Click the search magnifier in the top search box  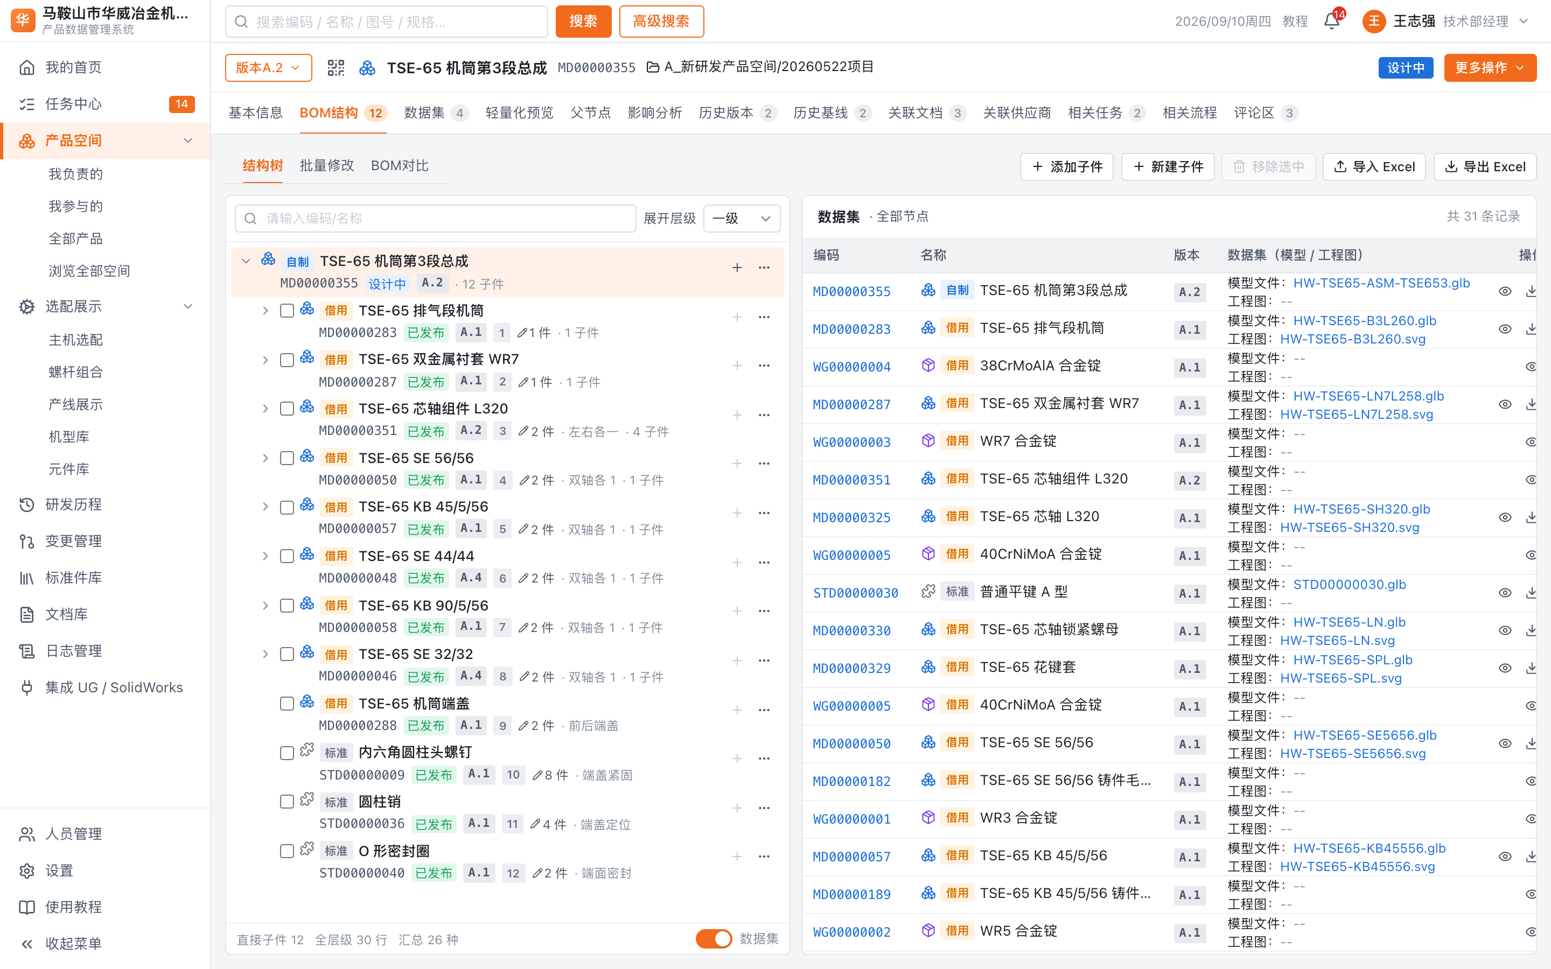tap(242, 22)
